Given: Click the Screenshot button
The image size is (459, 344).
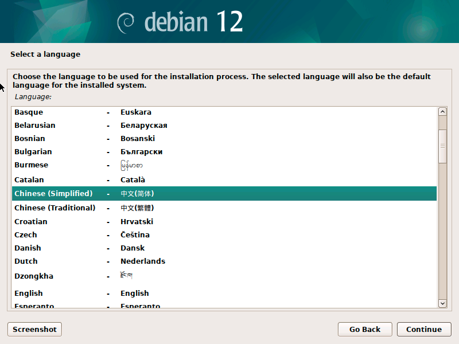Looking at the screenshot, I should [x=34, y=329].
